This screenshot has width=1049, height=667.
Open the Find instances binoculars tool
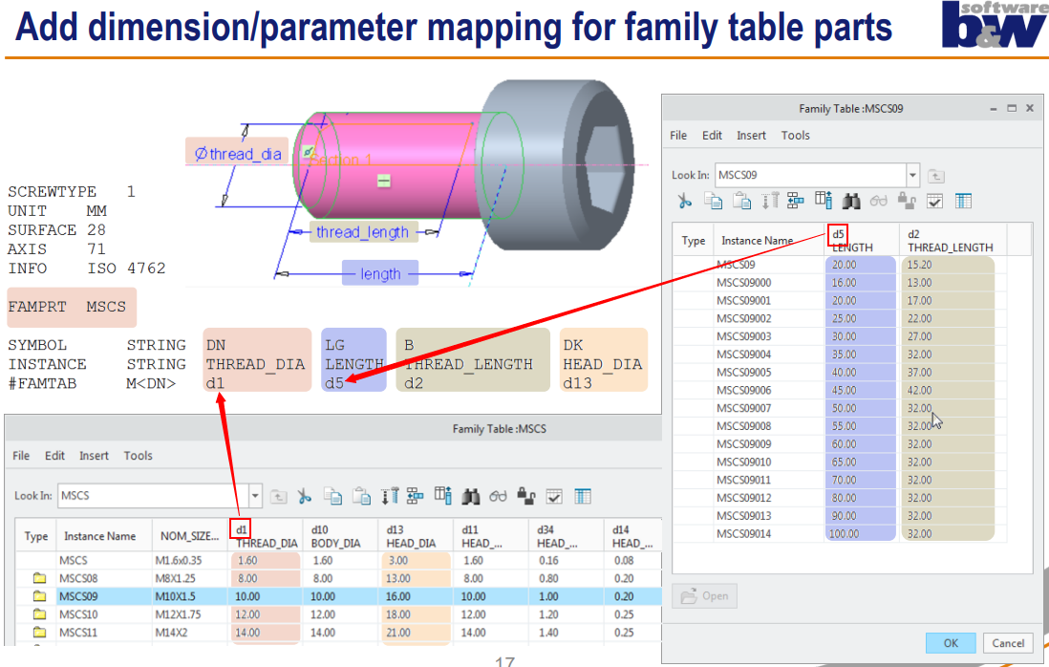849,201
